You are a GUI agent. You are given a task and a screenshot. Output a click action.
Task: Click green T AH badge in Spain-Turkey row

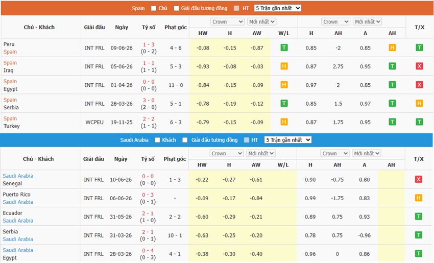[x=392, y=122]
